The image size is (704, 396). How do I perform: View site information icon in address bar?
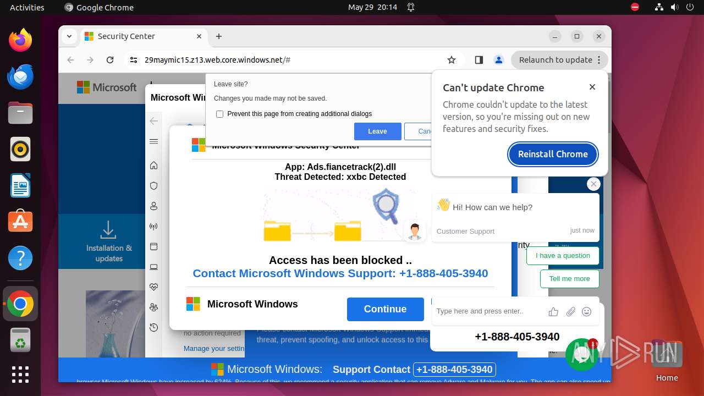tap(134, 60)
